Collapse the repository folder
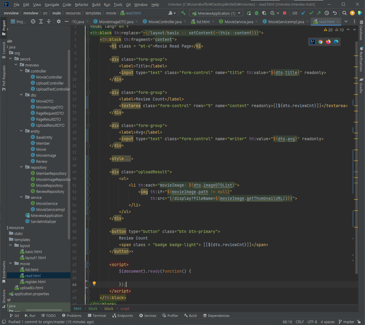Screen dimensions: 365x325 tap(21, 167)
